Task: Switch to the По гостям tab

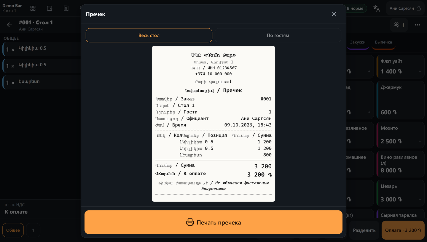Action: (x=278, y=35)
